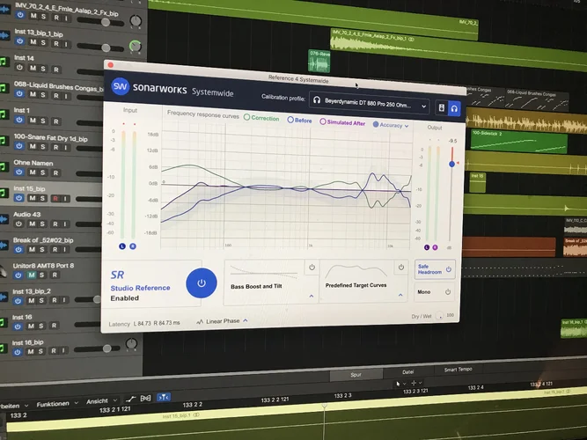Open the Calibration profile dropdown
Screen dimensions: 587x440
pos(369,101)
